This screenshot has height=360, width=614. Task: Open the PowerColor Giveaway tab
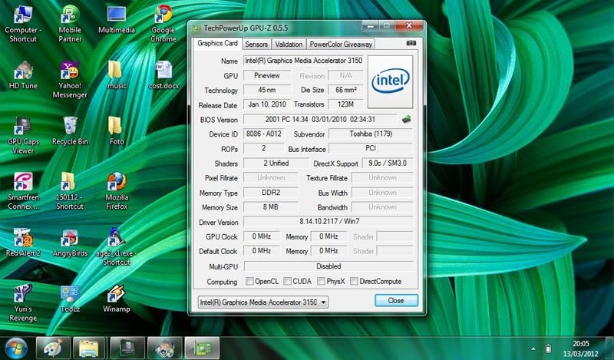pyautogui.click(x=341, y=45)
